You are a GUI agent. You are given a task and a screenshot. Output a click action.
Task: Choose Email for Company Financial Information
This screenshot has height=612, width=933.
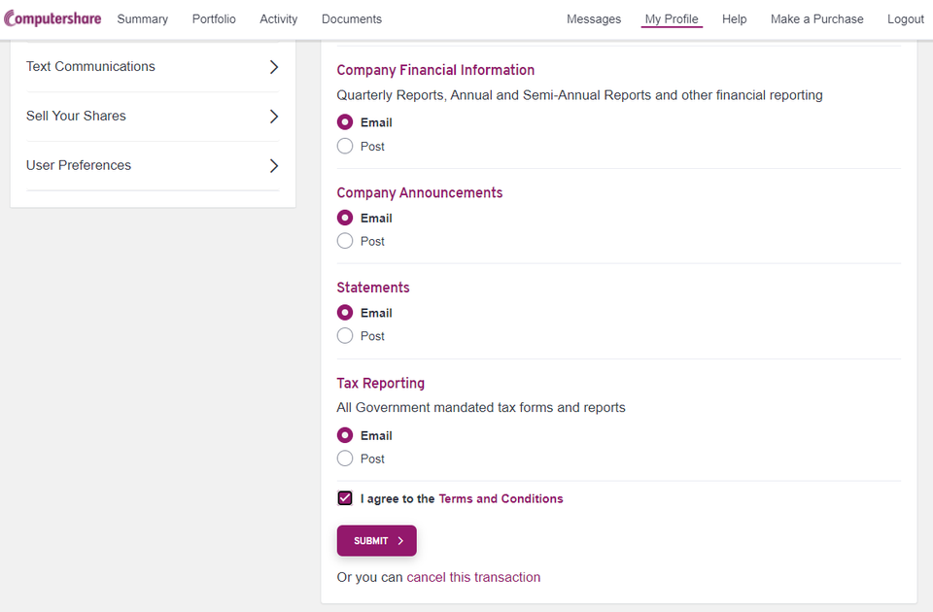tap(345, 122)
